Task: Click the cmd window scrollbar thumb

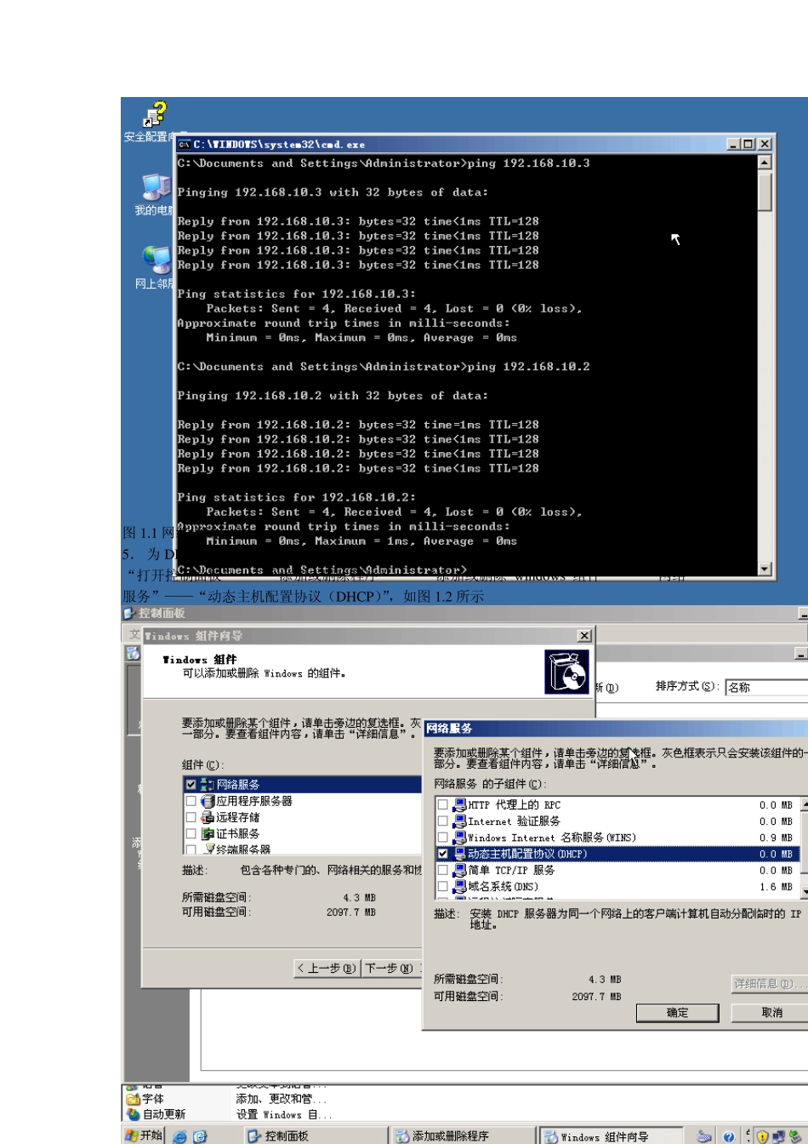Action: tap(765, 191)
